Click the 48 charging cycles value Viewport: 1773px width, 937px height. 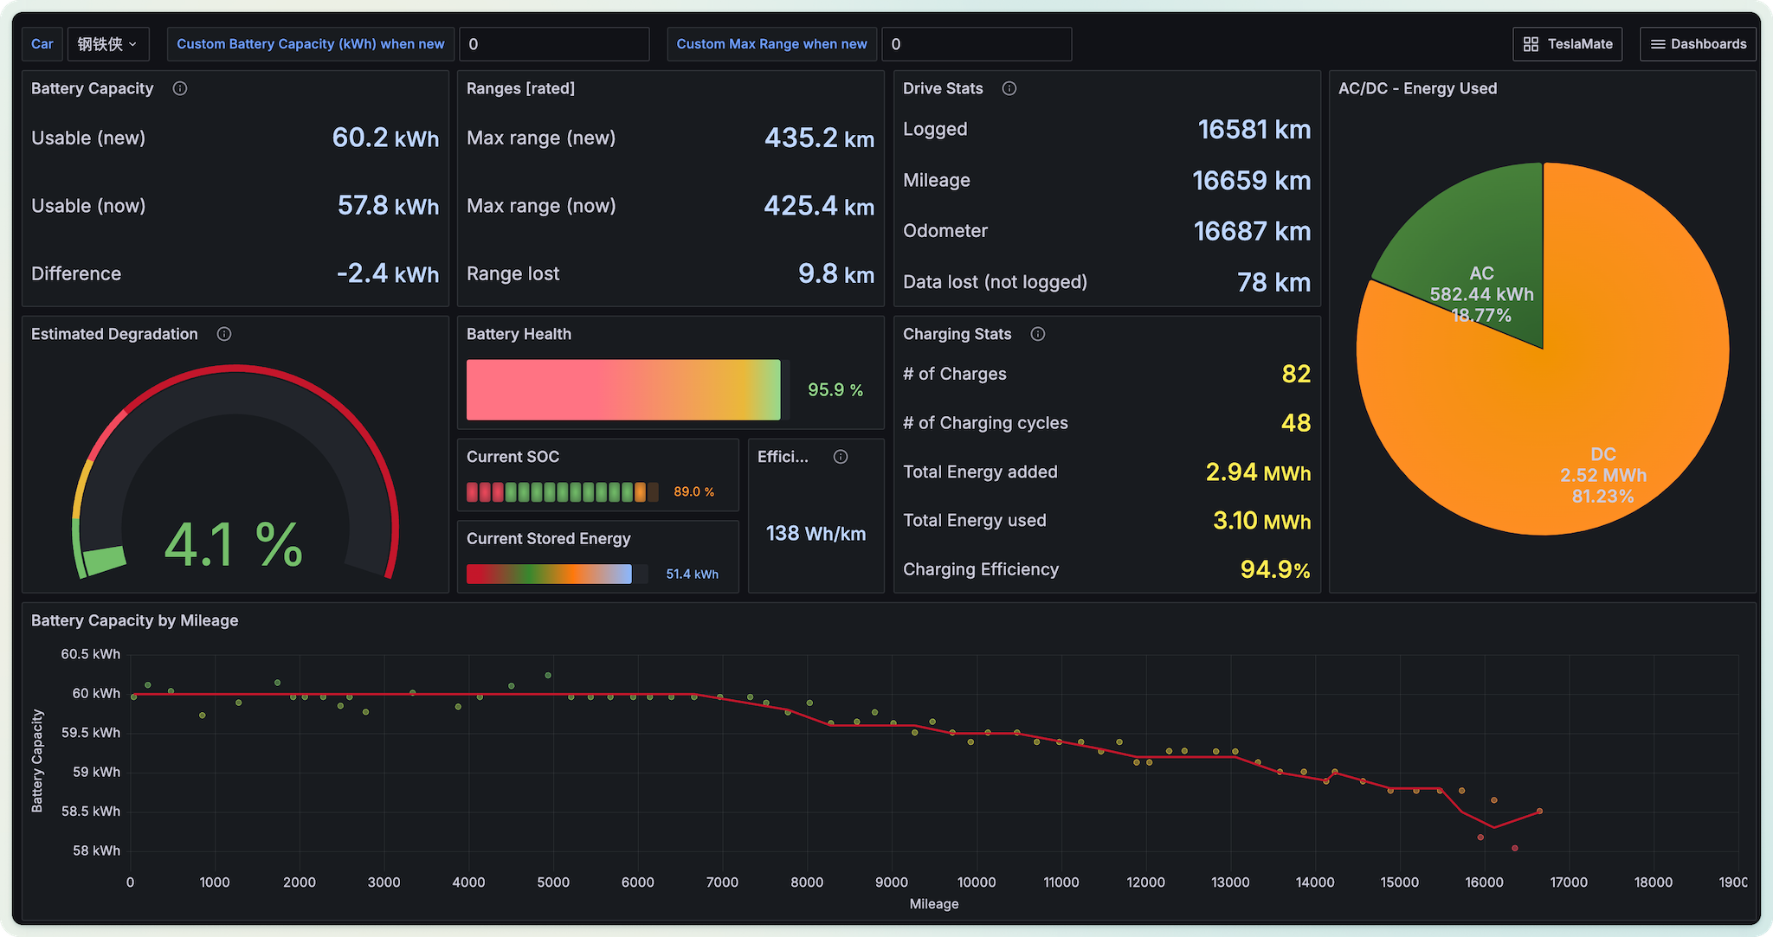tap(1296, 423)
